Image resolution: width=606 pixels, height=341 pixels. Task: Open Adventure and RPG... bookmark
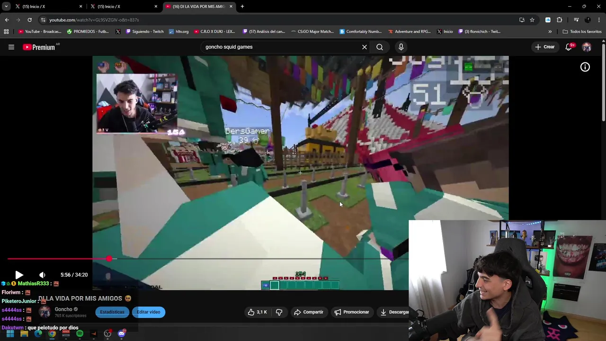410,32
